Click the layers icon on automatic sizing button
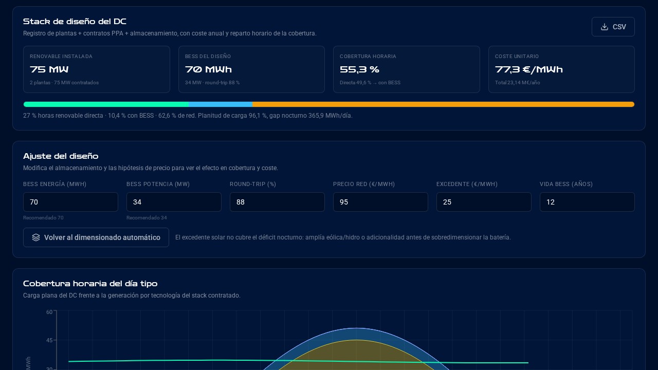Viewport: 658px width, 370px height. [36, 237]
